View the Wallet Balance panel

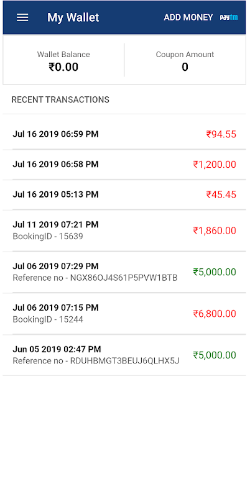63,60
